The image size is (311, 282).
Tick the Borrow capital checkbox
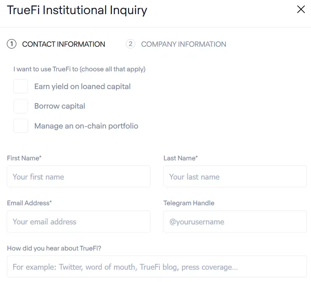click(21, 106)
